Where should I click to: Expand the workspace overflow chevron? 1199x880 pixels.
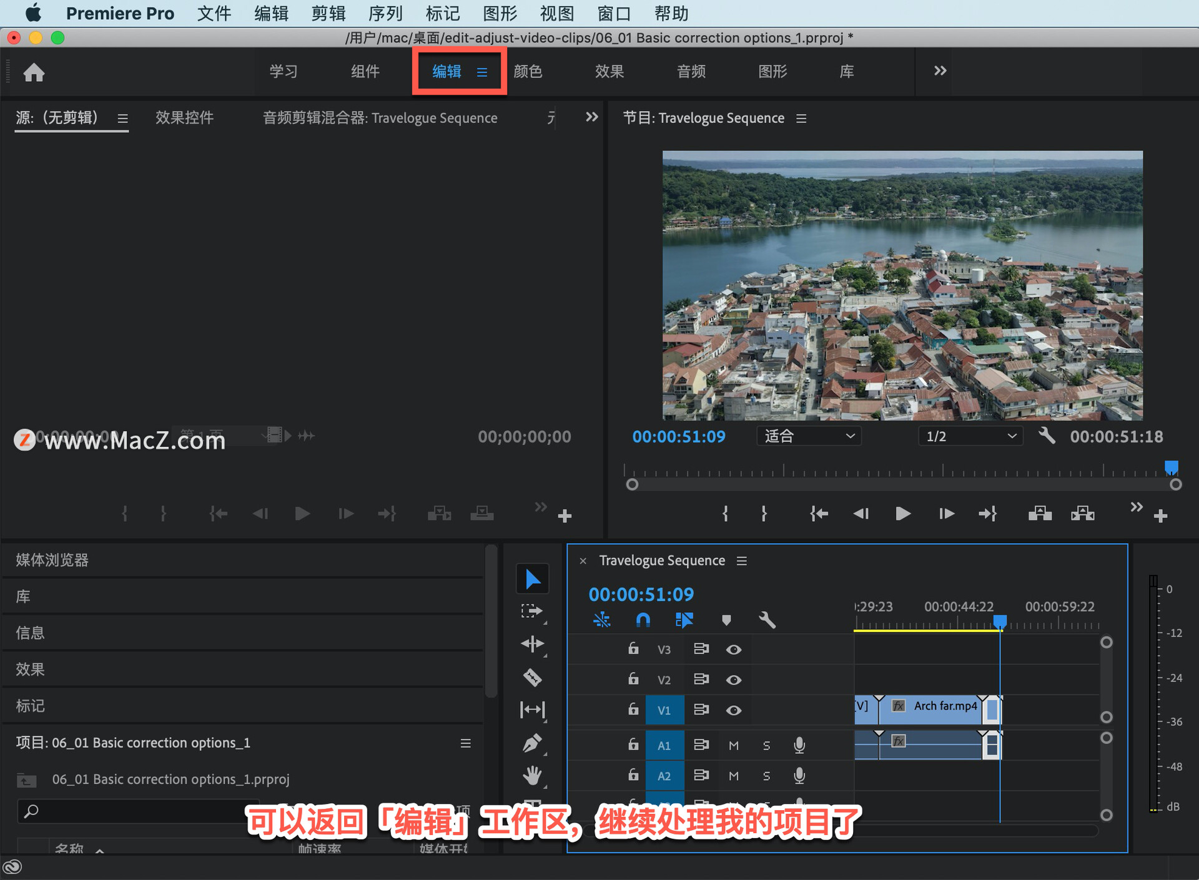[x=940, y=71]
